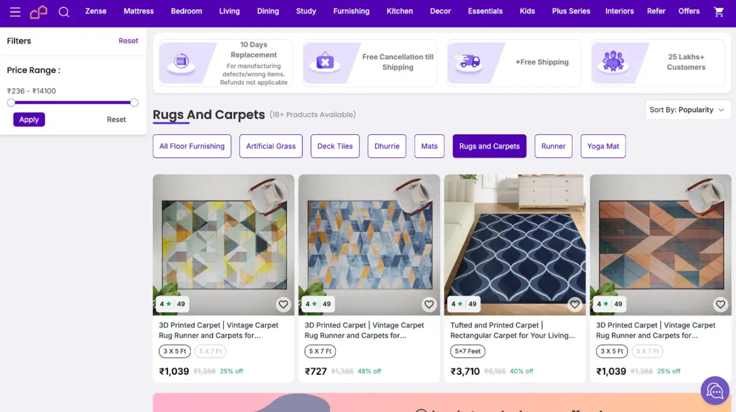Open the Furnishing navigation menu
This screenshot has width=736, height=412.
click(x=351, y=11)
